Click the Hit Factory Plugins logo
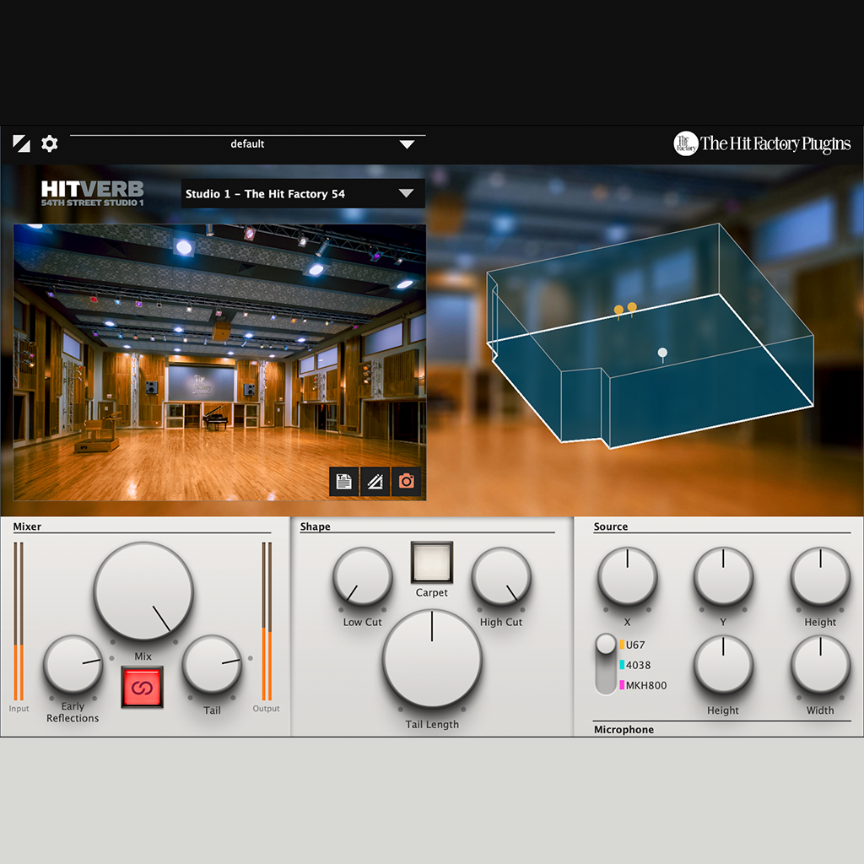The image size is (864, 864). pos(762,143)
